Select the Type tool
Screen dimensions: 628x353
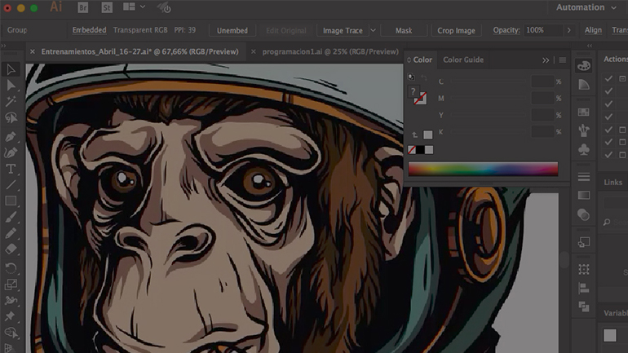tap(11, 169)
